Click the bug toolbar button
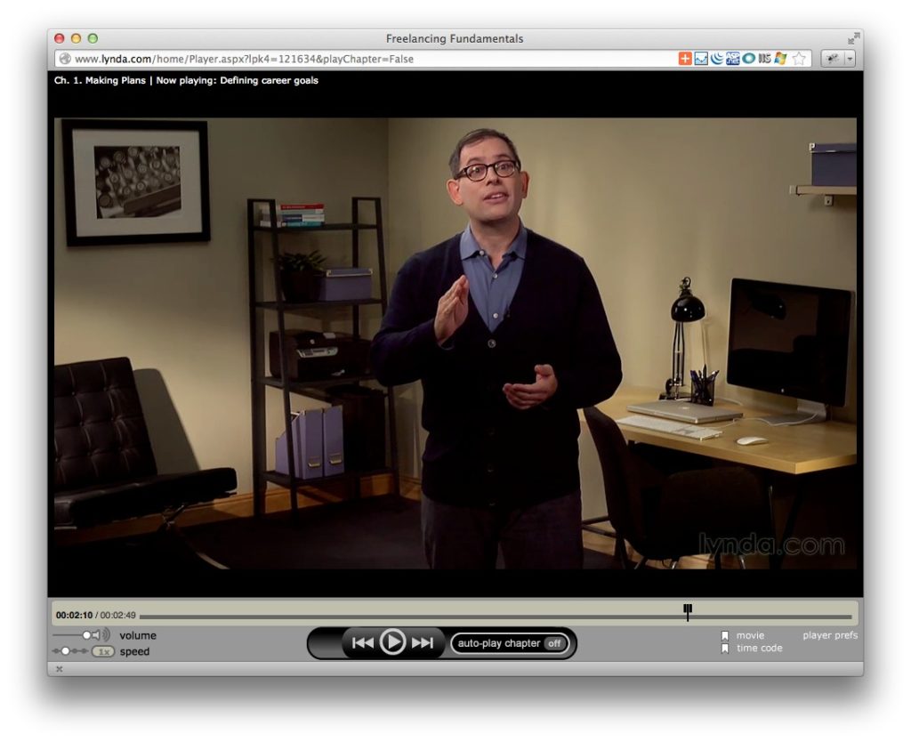911x742 pixels. tap(833, 59)
